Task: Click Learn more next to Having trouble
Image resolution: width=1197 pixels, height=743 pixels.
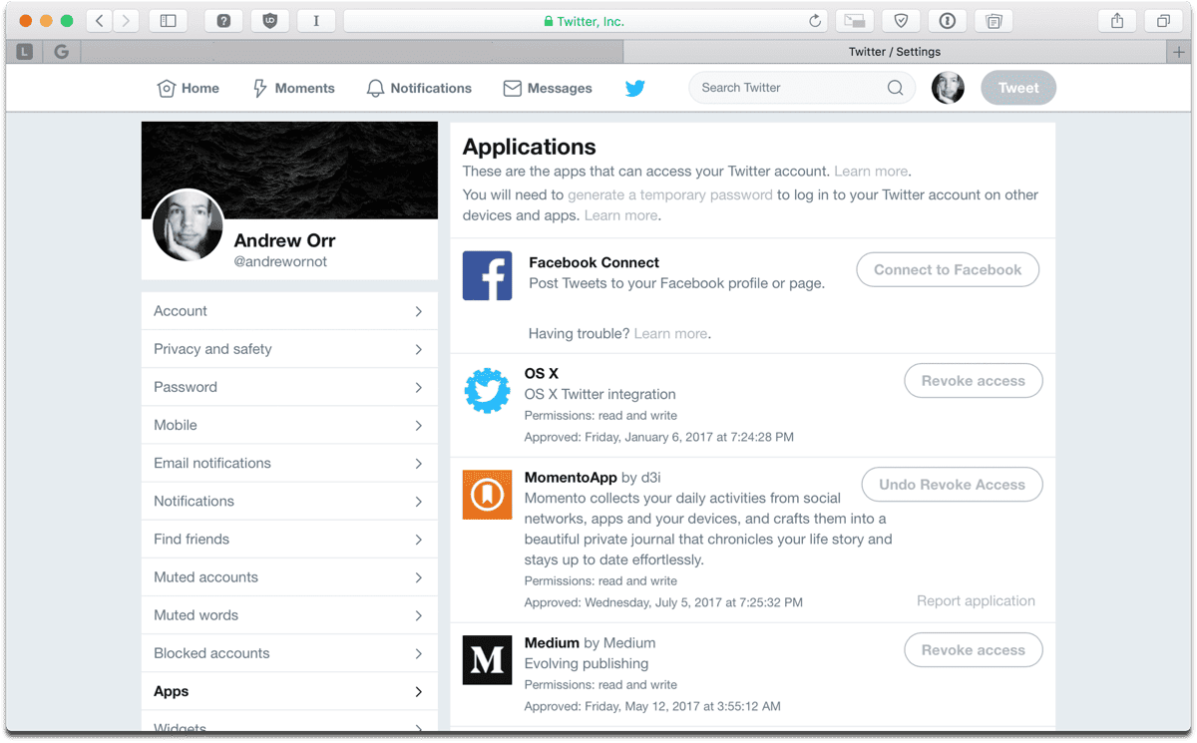Action: [670, 334]
